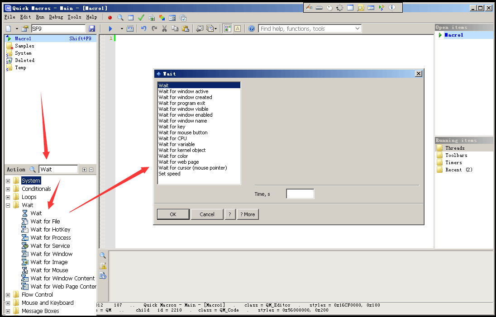Expand the Conditionals folder

pyautogui.click(x=8, y=189)
